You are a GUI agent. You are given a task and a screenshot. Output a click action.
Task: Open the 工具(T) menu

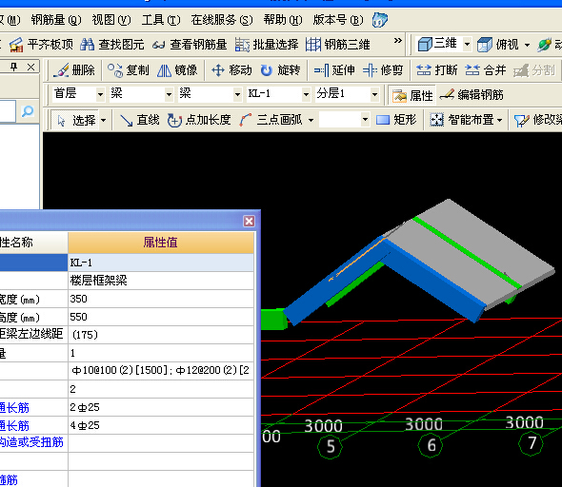(161, 20)
